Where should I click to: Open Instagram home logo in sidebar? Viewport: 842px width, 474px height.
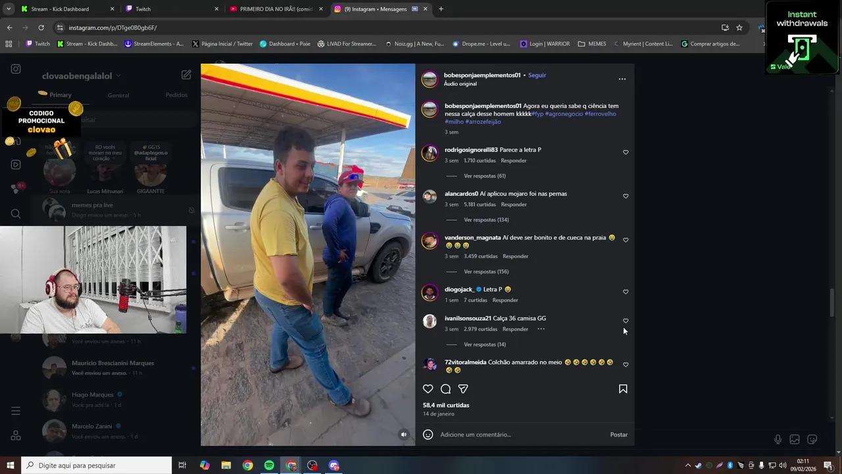[x=16, y=69]
